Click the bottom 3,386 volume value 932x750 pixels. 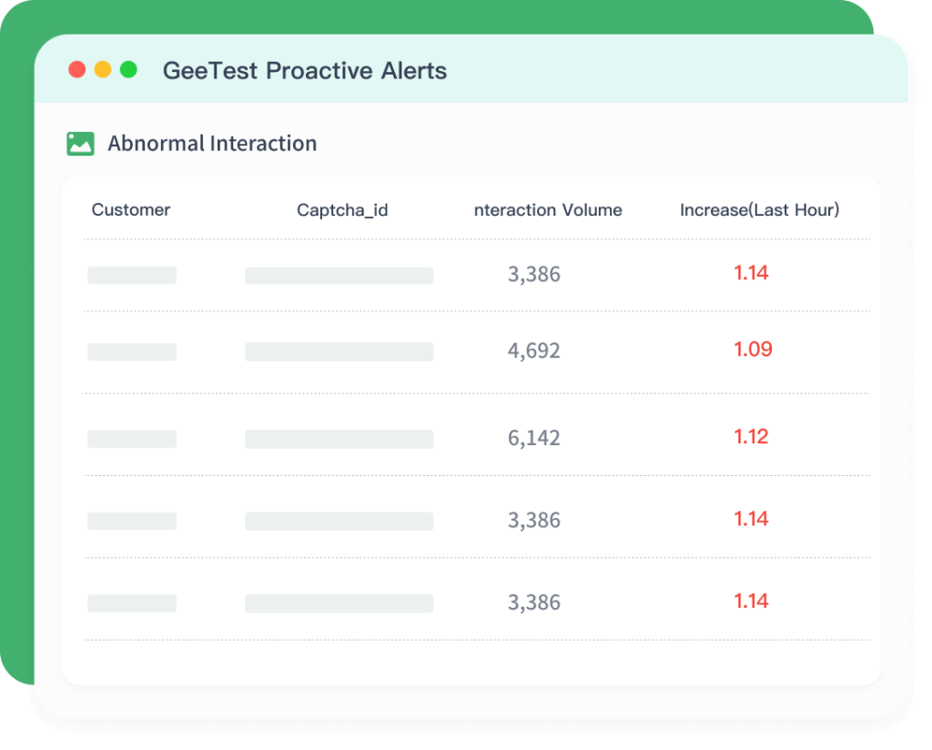coord(534,603)
